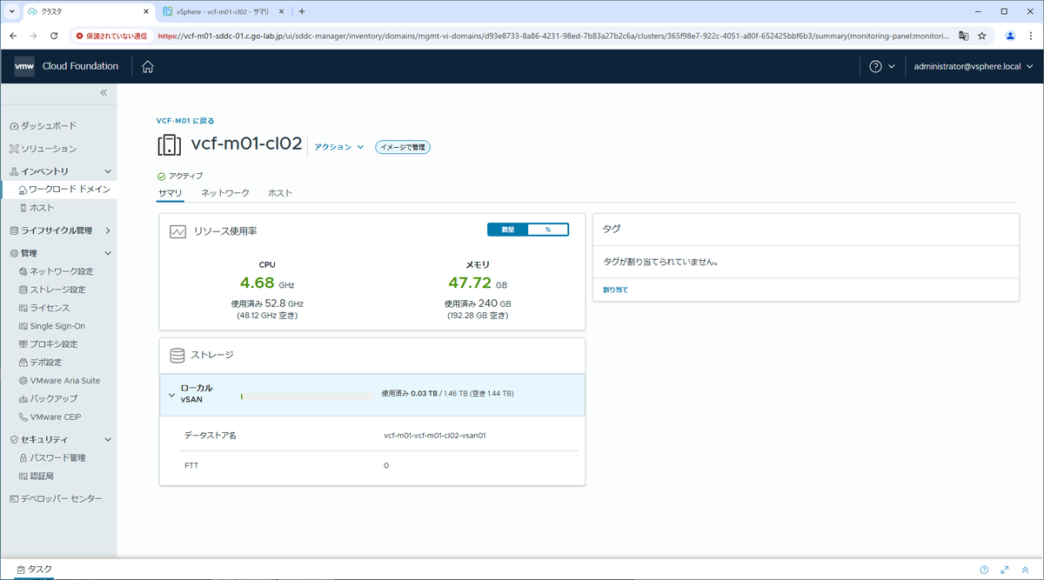Open the browser three-dot menu

1031,36
